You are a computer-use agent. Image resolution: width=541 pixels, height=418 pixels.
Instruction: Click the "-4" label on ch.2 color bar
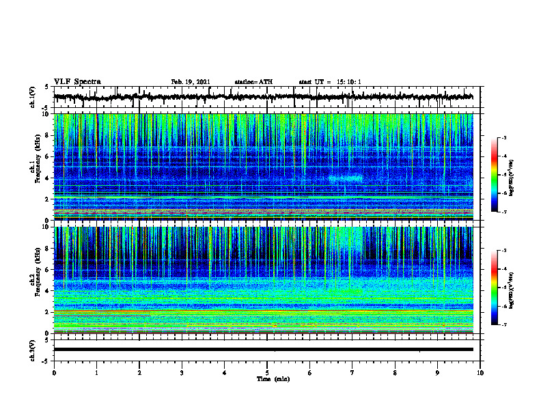tap(503, 269)
